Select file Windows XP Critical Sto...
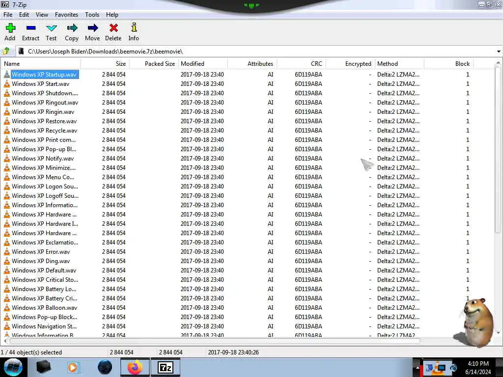Image resolution: width=503 pixels, height=377 pixels. [45, 279]
